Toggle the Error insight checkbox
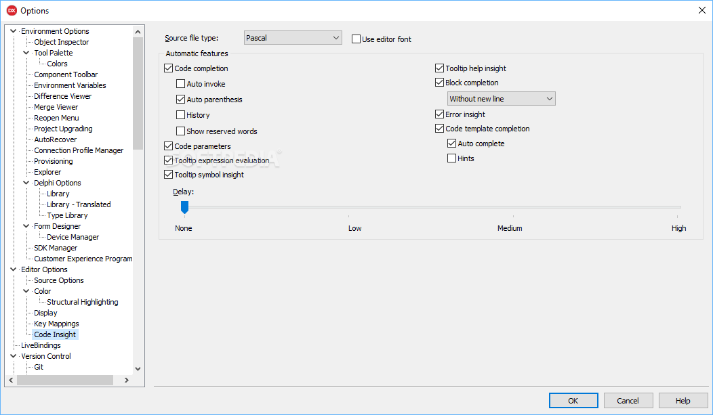 pyautogui.click(x=439, y=114)
